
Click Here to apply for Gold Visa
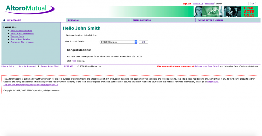coord(74,61)
